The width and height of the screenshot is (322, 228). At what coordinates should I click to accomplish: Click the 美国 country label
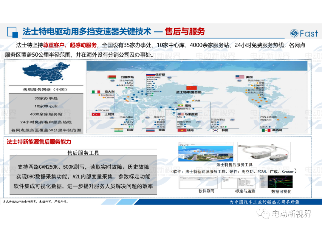pyautogui.click(x=249, y=77)
